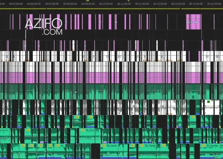Click the fx badge on the ES_Prim clip
Image resolution: width=223 pixels, height=159 pixels.
pyautogui.click(x=83, y=130)
